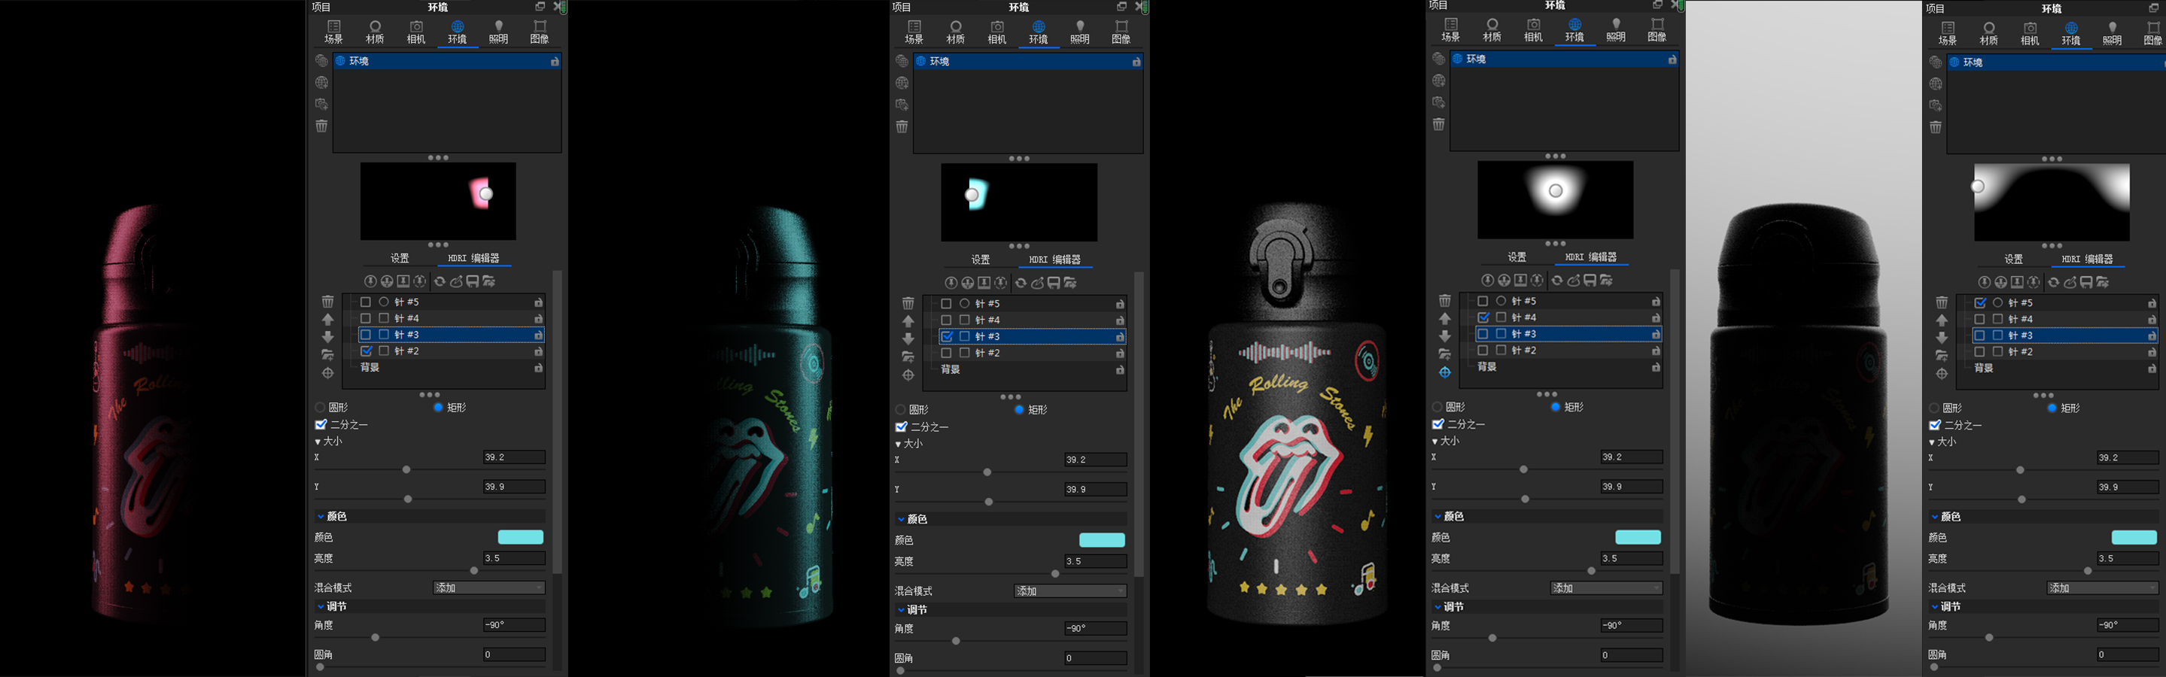The width and height of the screenshot is (2166, 677).
Task: Click the camera-plus environment icon in the cyan-light panel
Action: [x=902, y=105]
